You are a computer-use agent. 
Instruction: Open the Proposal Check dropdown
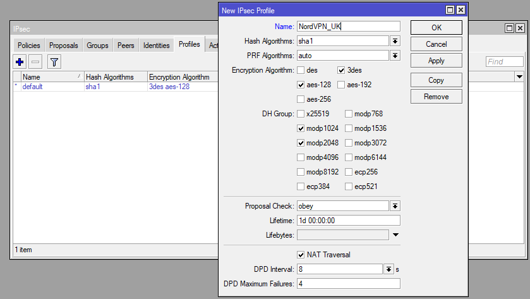click(x=395, y=206)
